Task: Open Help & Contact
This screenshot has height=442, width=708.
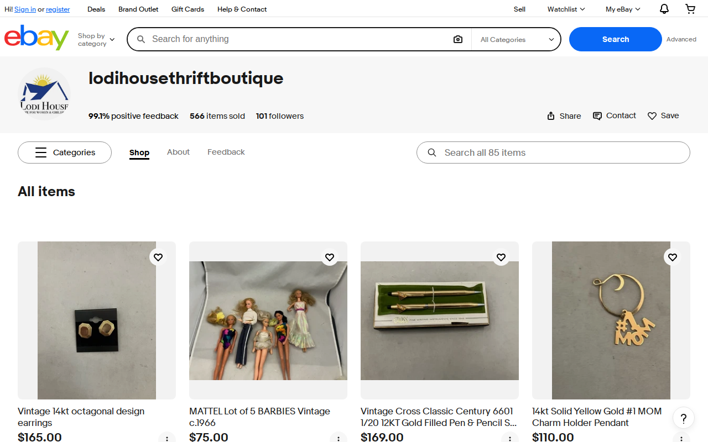Action: click(x=242, y=9)
